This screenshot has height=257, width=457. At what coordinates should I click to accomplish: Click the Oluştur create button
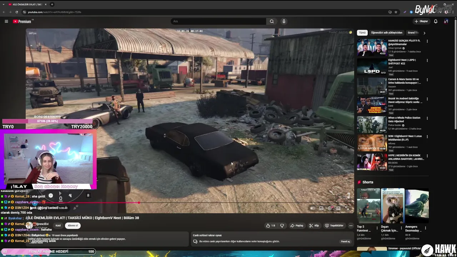tap(421, 21)
